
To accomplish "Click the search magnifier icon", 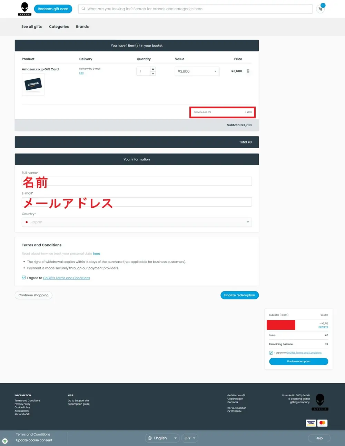I will [x=83, y=9].
